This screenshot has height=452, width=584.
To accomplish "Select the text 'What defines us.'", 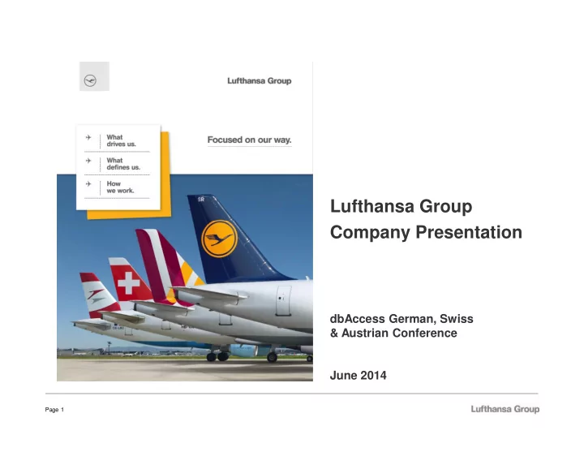I will pos(123,164).
